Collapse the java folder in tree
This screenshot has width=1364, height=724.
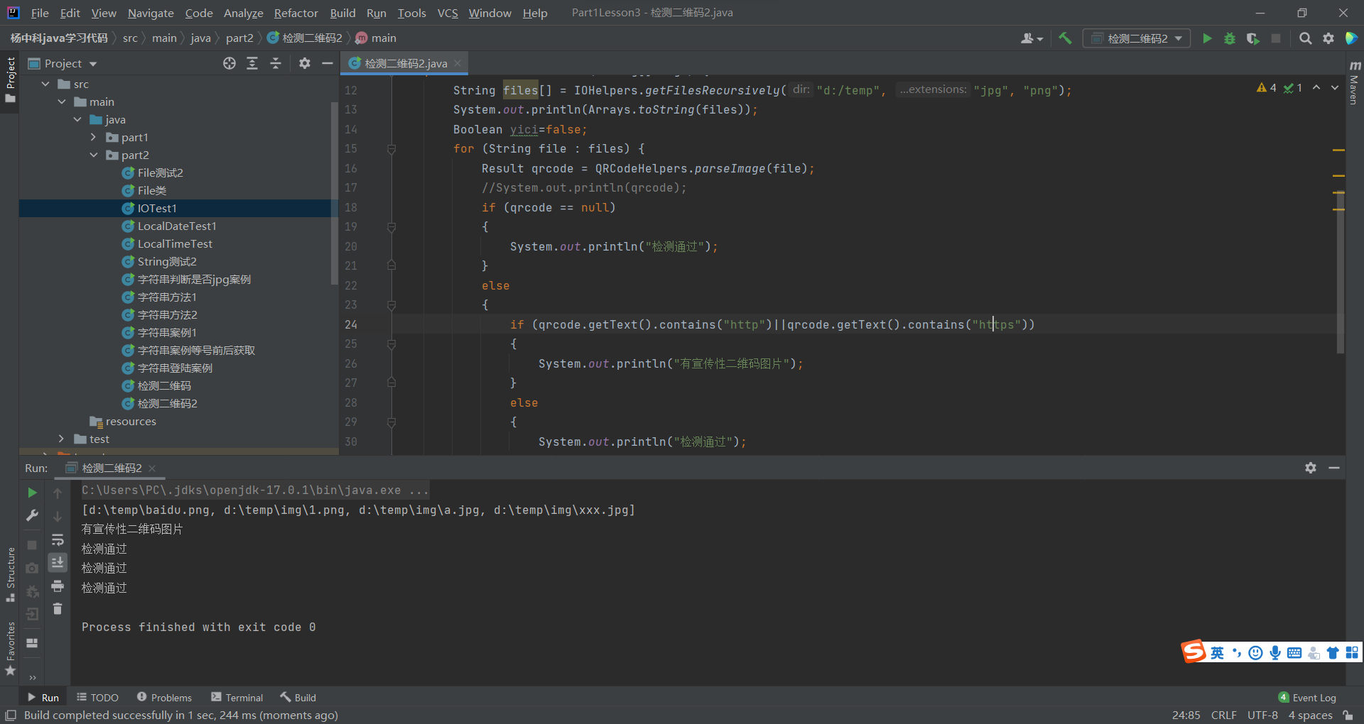77,119
